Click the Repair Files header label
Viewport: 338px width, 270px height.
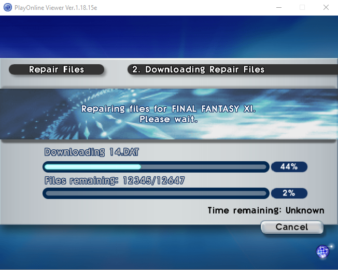[x=57, y=69]
